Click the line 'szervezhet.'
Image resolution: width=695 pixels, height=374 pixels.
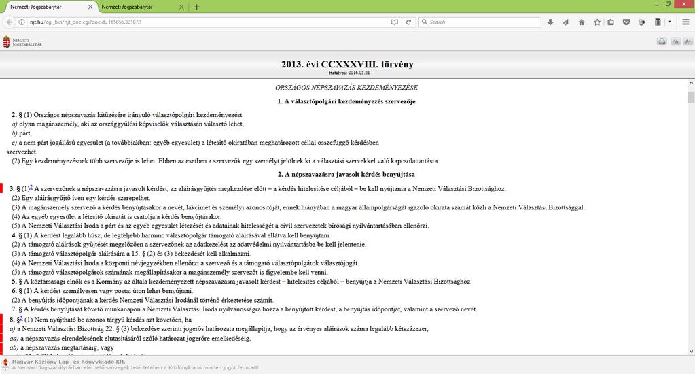tap(22, 152)
